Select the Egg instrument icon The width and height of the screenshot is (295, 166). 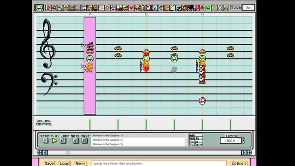(220, 8)
